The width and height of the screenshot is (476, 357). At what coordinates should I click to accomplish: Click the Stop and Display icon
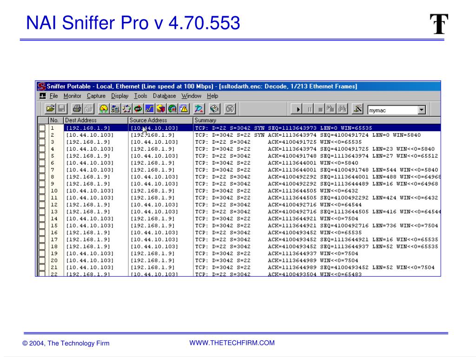331,109
